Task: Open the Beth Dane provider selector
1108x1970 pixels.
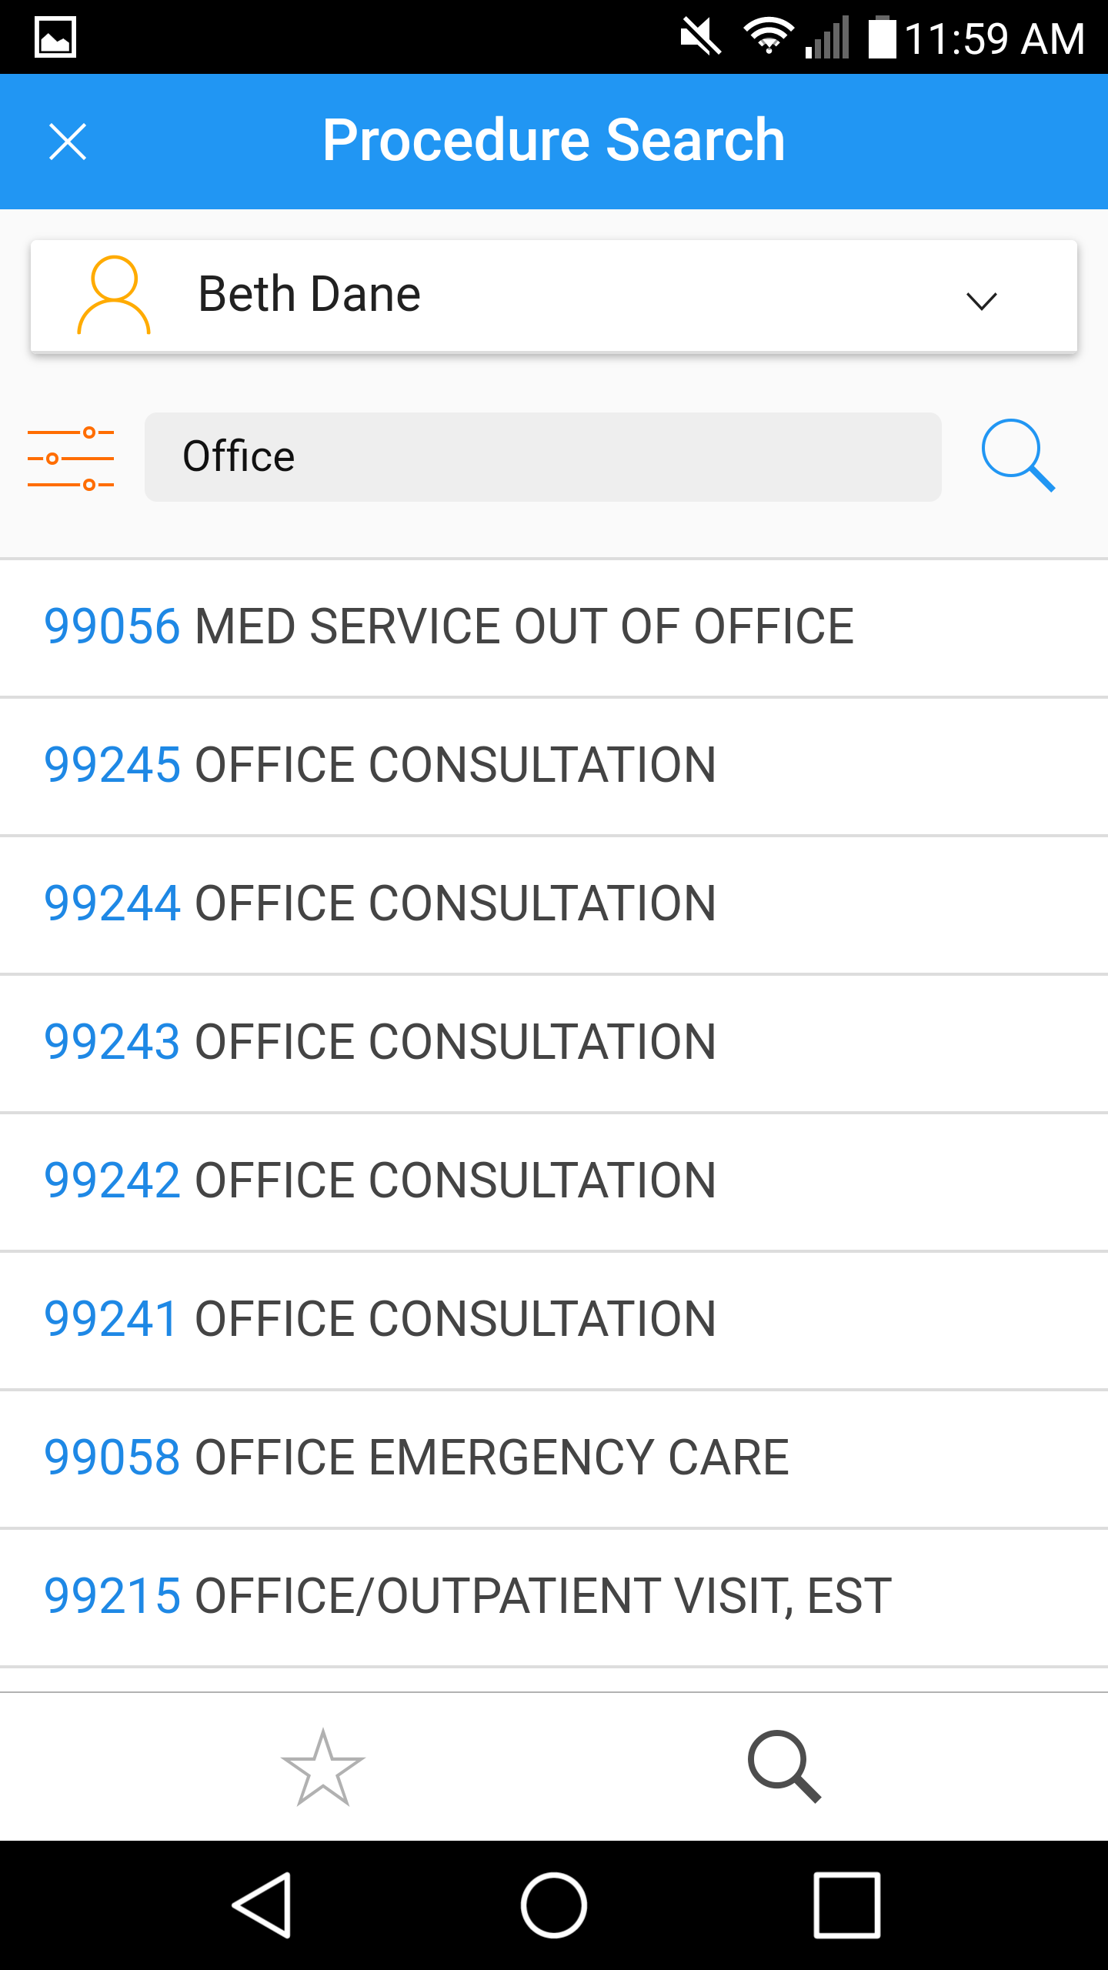Action: 554,296
